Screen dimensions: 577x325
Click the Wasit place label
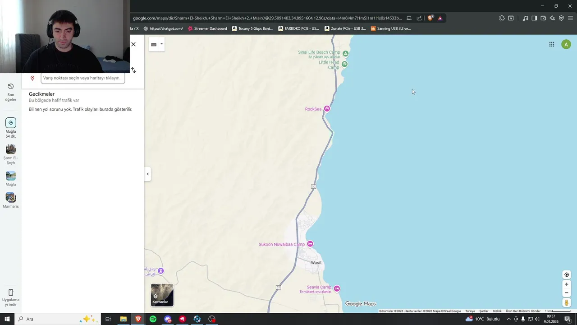316,263
